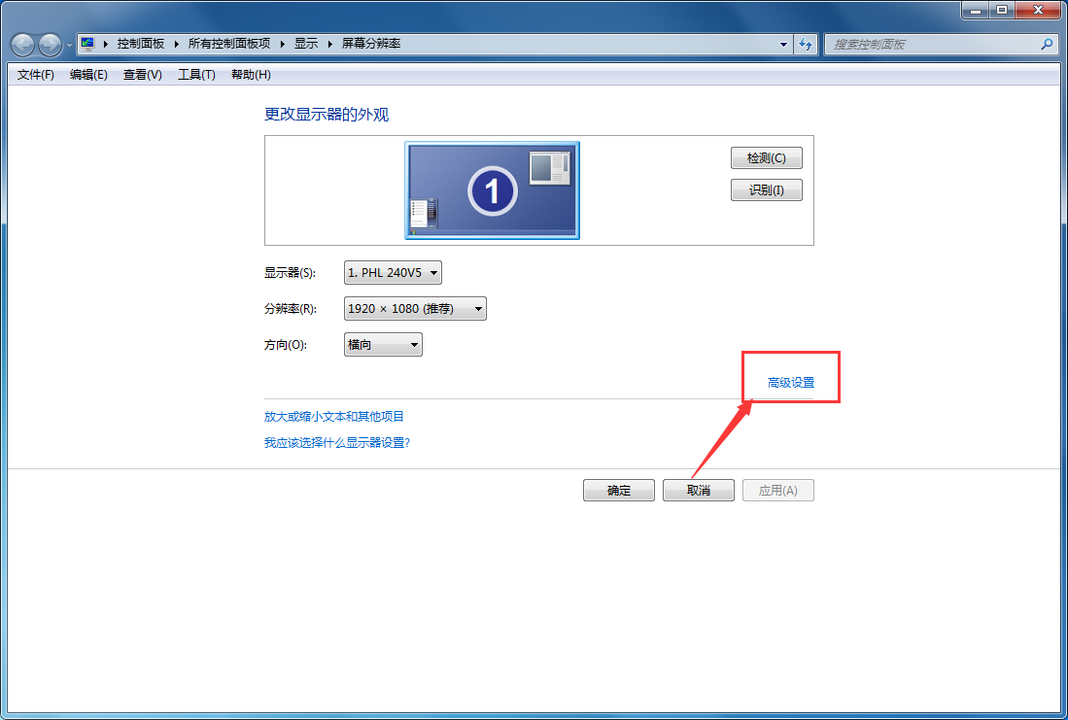Open the 方向 dropdown set to 横向

(383, 345)
